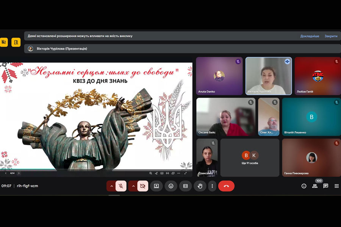The height and width of the screenshot is (227, 341).
Task: Dismiss the banner with Закрити
Action: [331, 36]
